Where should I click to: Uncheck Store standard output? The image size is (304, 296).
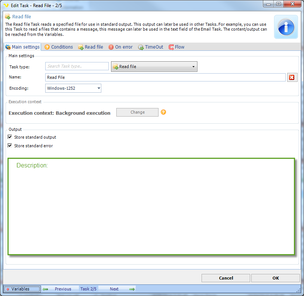(10, 137)
